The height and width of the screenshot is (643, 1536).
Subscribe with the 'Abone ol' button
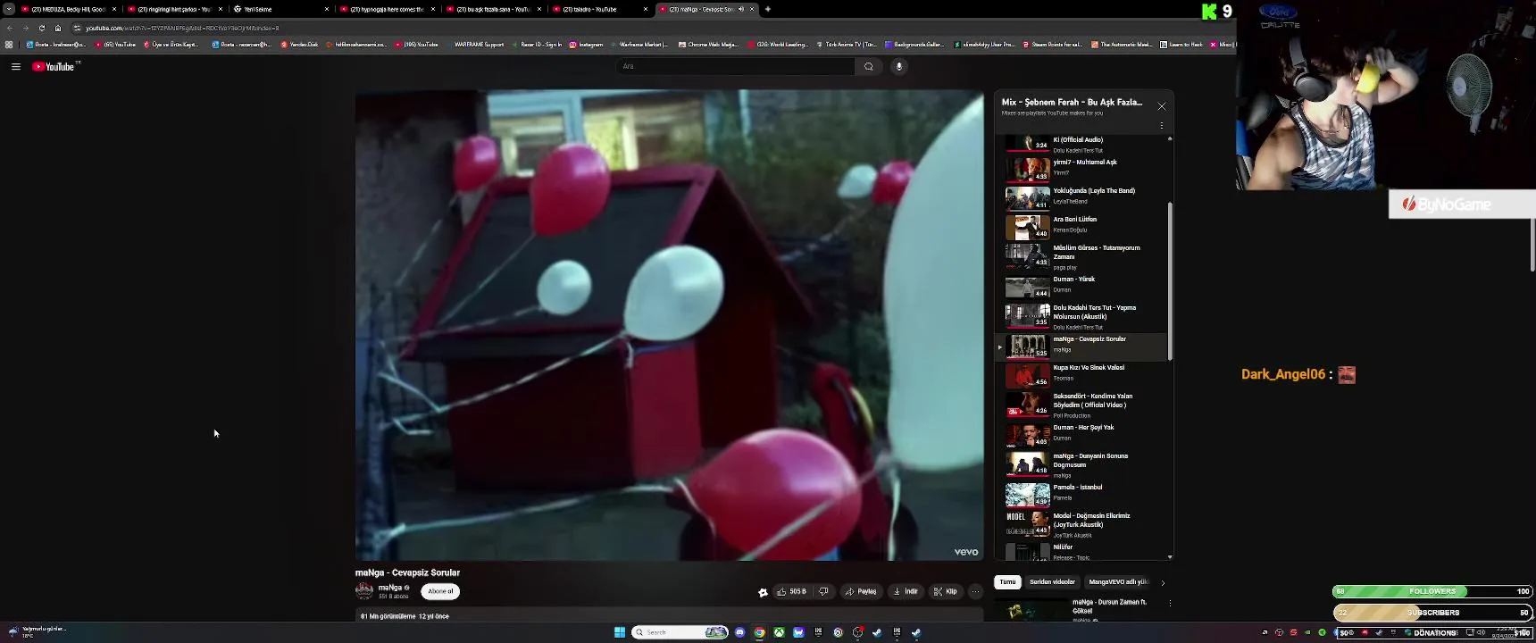(x=440, y=591)
